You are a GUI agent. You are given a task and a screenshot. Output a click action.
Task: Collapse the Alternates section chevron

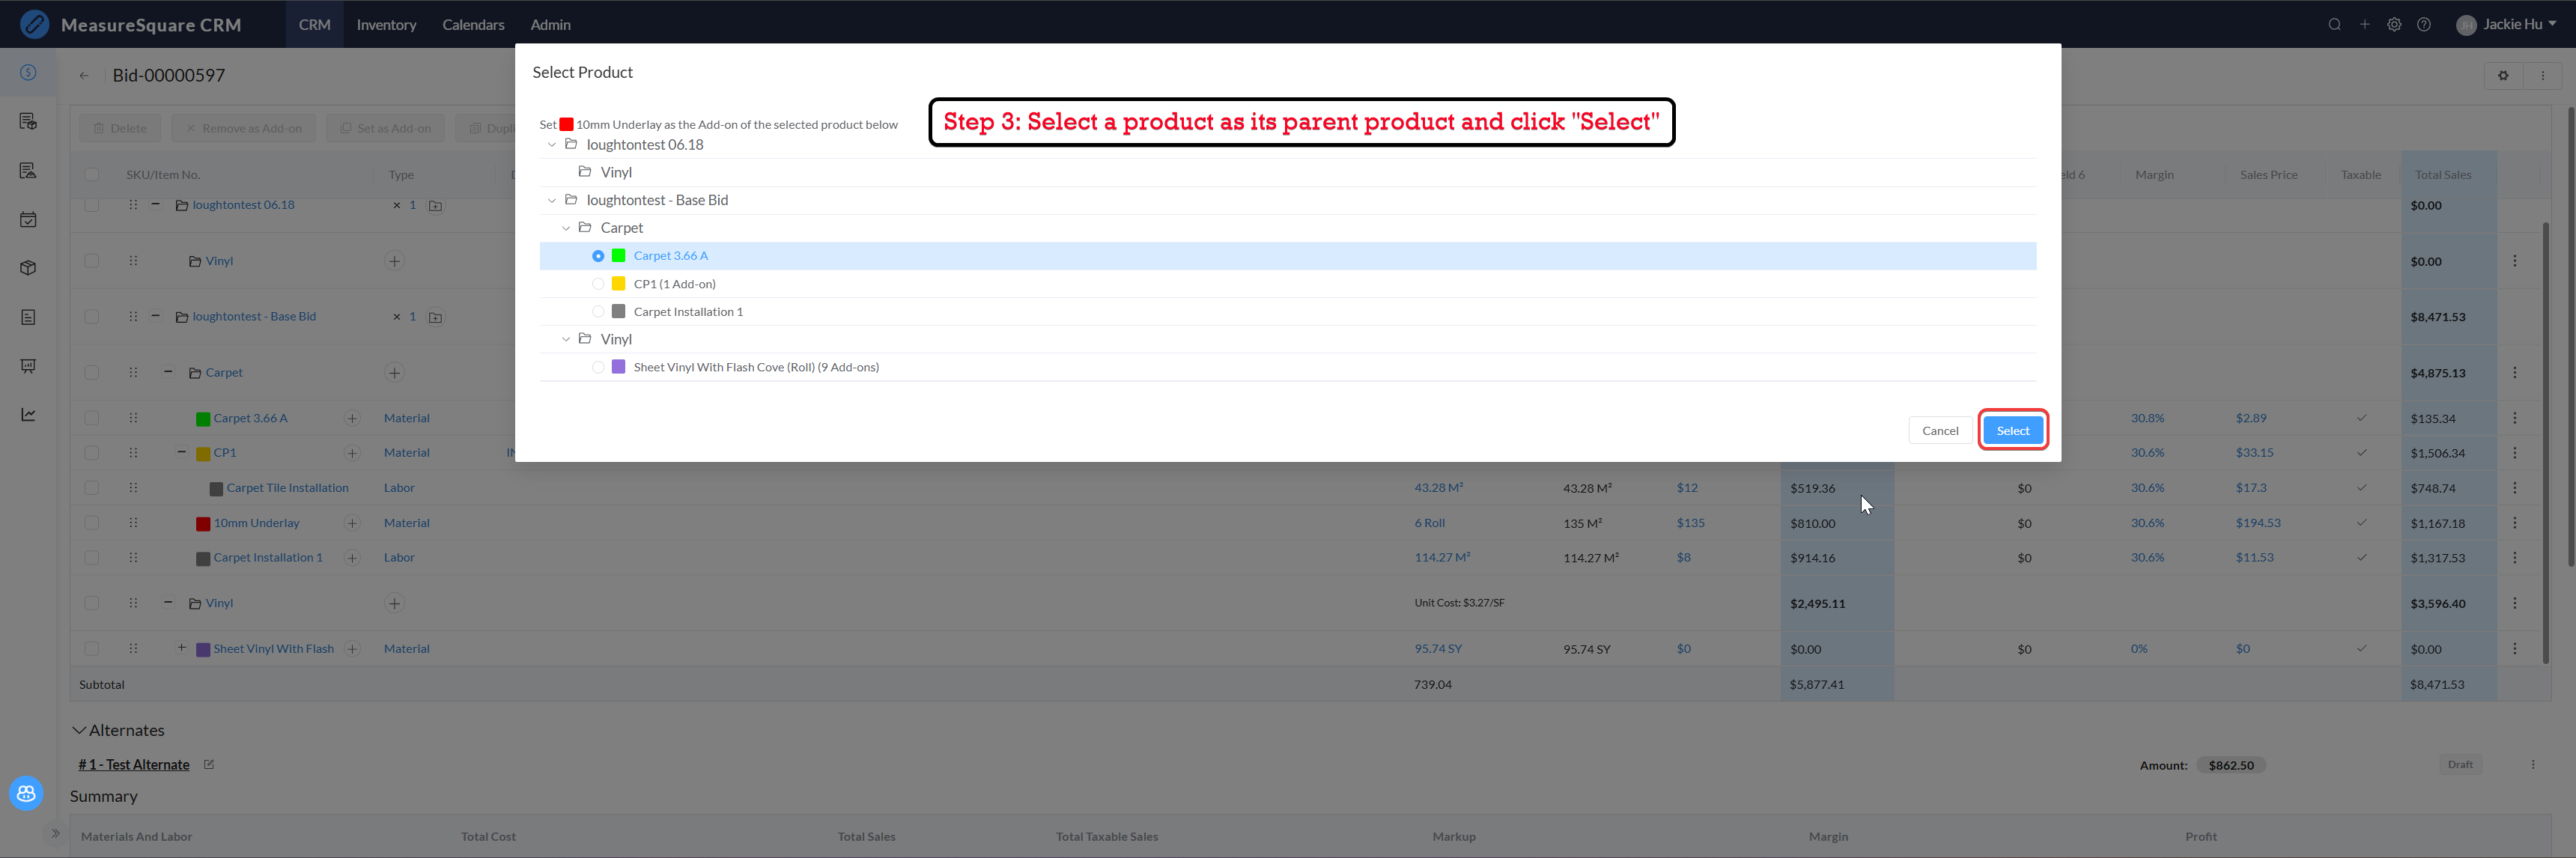[x=79, y=731]
